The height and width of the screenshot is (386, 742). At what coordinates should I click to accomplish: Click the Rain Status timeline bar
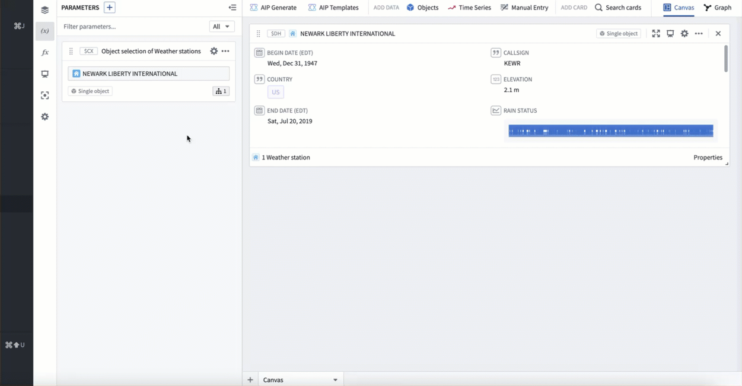[x=610, y=131]
